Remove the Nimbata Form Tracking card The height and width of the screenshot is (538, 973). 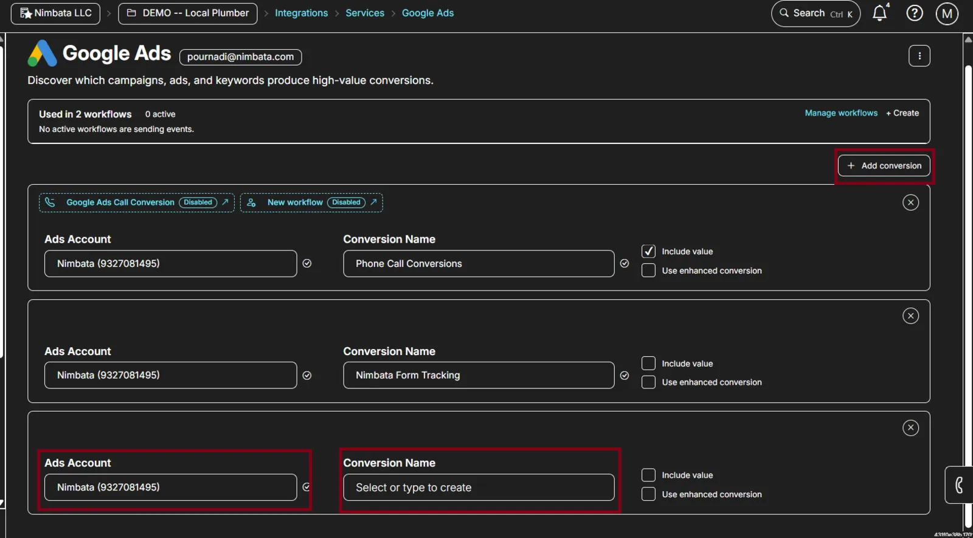[910, 316]
